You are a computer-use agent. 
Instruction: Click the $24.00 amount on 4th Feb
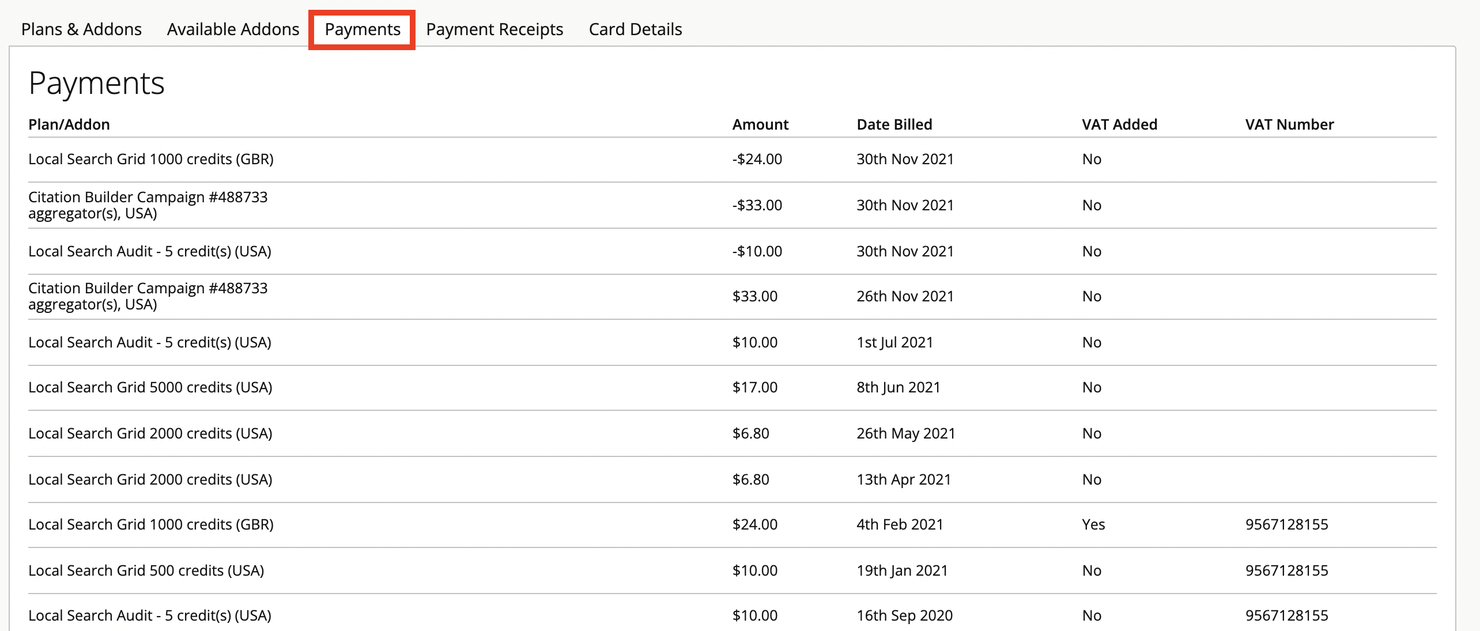point(755,524)
